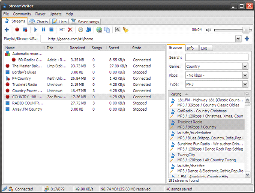Switch to the Saved songs tab

pos(85,21)
